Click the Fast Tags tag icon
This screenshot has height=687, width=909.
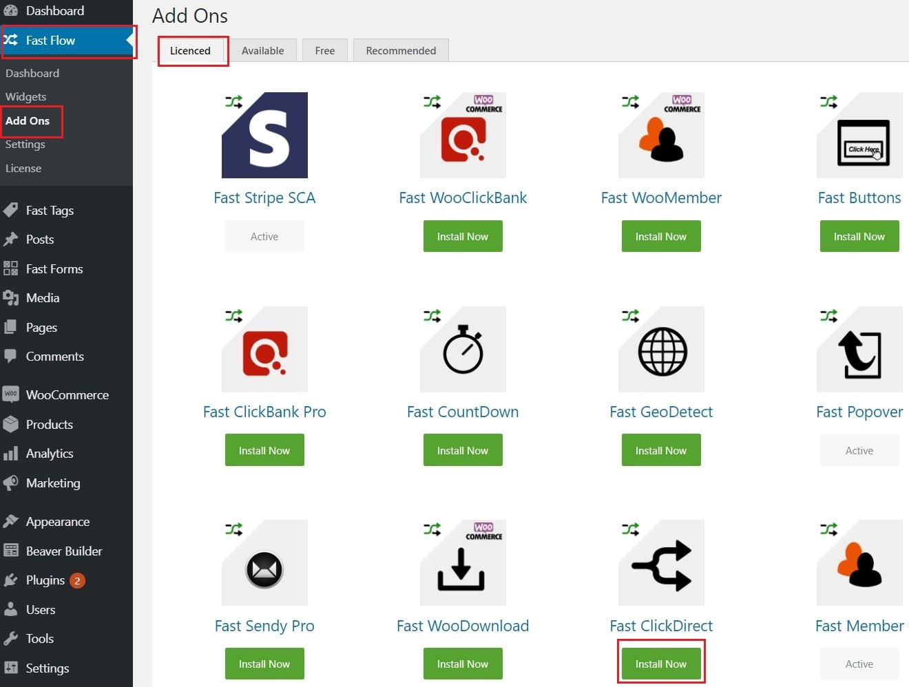(x=10, y=210)
